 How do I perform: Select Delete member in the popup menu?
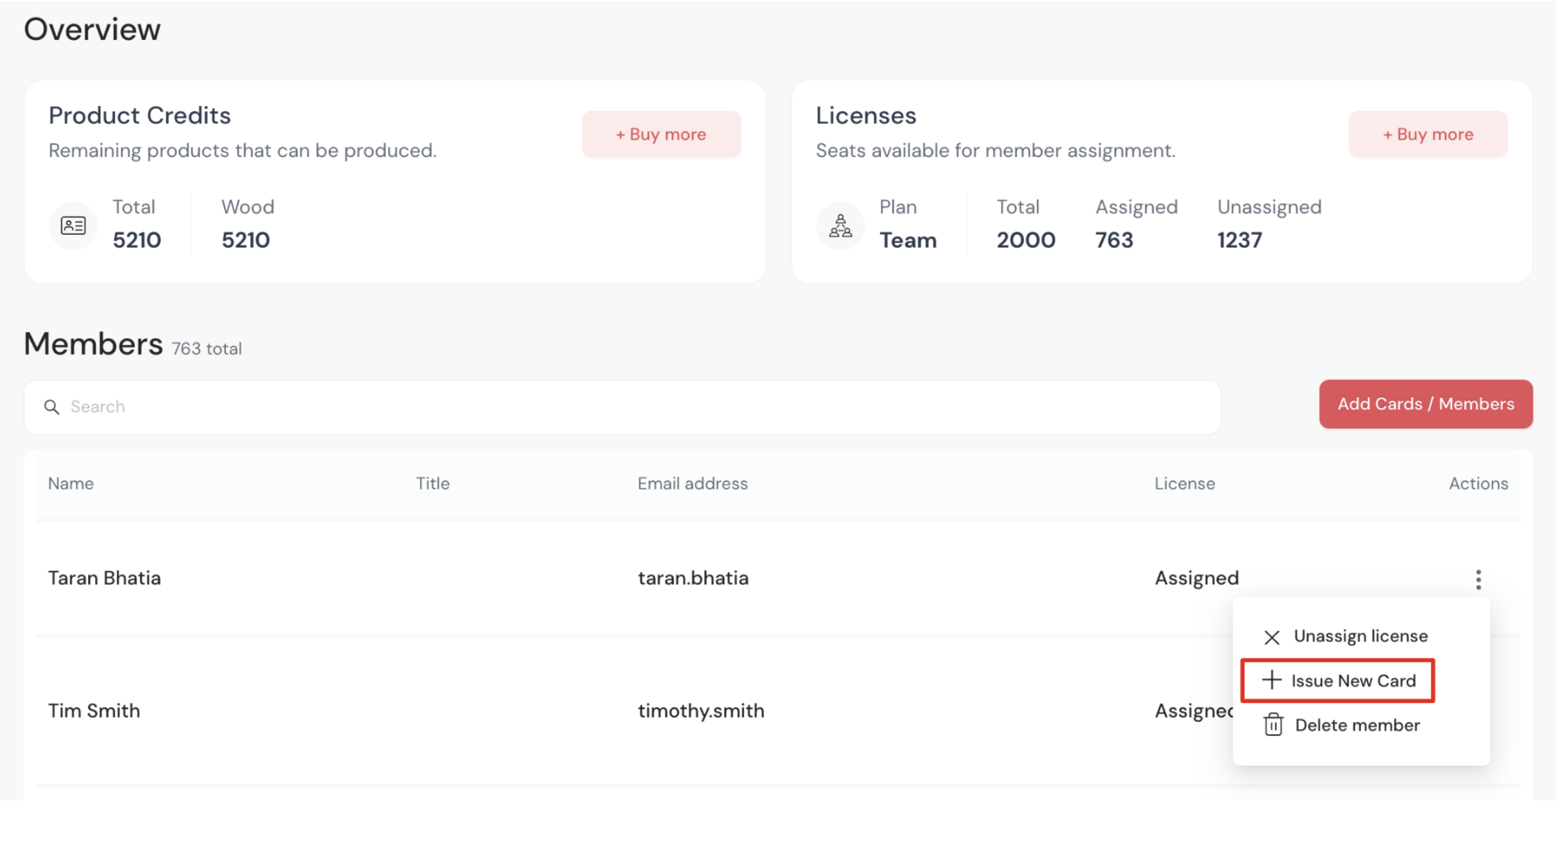point(1357,725)
